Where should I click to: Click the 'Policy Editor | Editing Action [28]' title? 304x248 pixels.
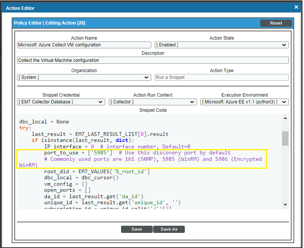[49, 23]
